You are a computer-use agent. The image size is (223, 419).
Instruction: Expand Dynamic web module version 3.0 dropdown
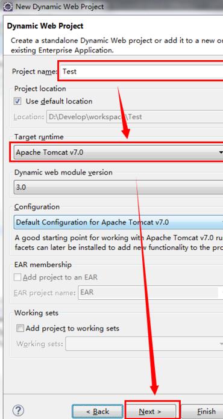119,187
